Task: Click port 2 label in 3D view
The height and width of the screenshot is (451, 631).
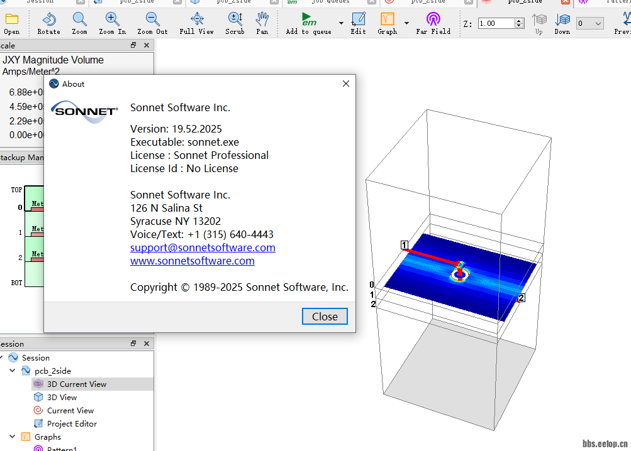Action: pos(522,298)
